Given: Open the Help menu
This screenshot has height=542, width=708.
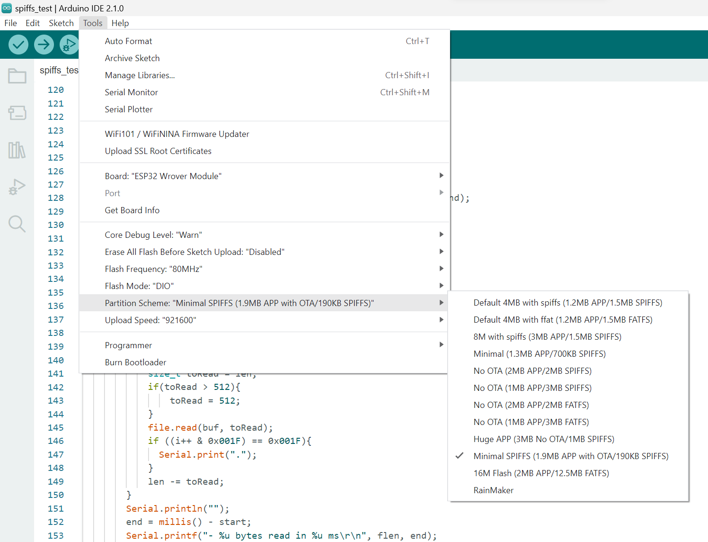Looking at the screenshot, I should 120,23.
